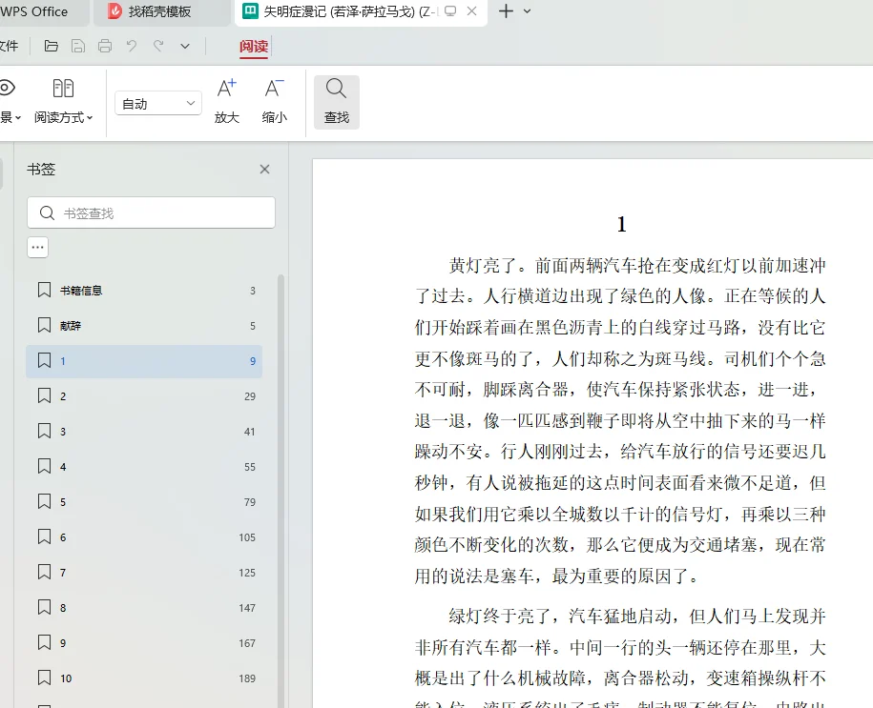The image size is (873, 708).
Task: Select chapter 4 bookmark
Action: [144, 467]
